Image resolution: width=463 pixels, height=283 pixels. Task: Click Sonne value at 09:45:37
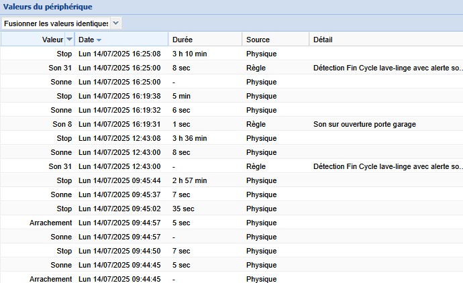click(x=61, y=194)
